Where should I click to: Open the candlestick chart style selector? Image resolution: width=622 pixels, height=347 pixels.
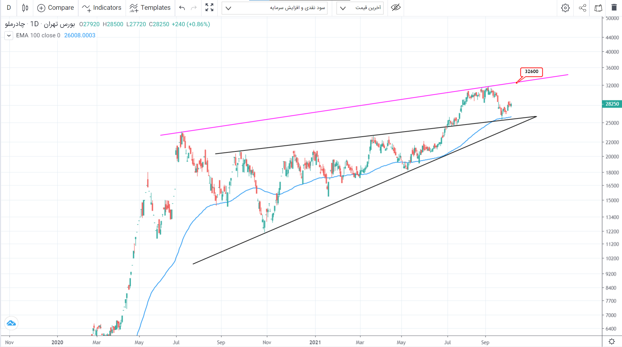click(x=25, y=8)
